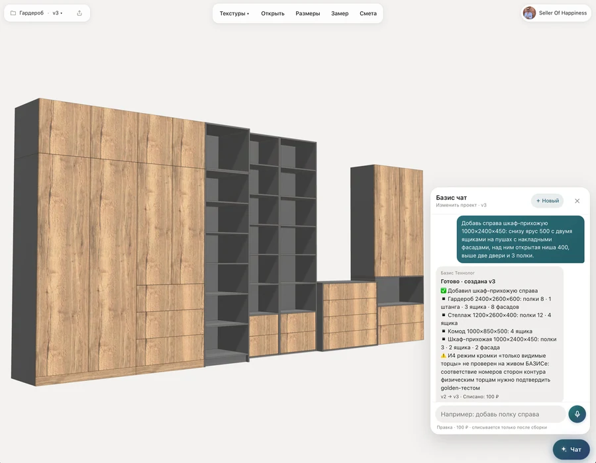The image size is (596, 463).
Task: Activate the microphone voice input button
Action: 577,414
